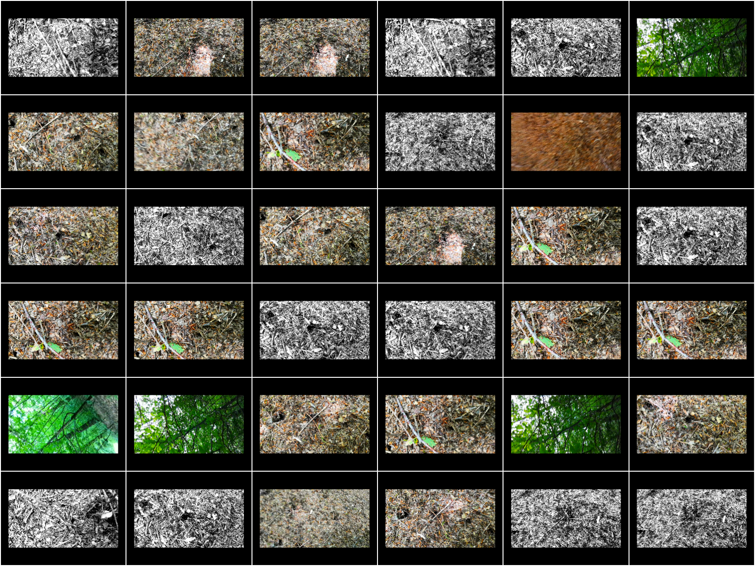Image resolution: width=755 pixels, height=566 pixels.
Task: Select the second pink-patch thumbnail in top row
Action: point(314,48)
